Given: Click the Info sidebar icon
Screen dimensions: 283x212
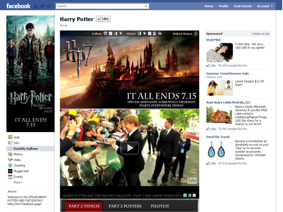Looking at the screenshot, I should (10, 143).
